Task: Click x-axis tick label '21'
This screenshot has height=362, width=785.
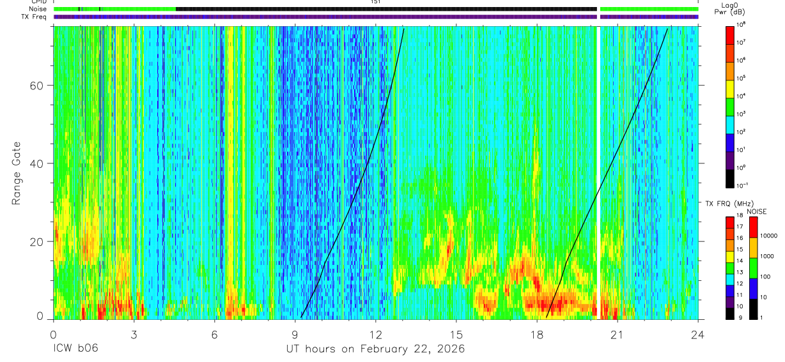Action: (618, 334)
